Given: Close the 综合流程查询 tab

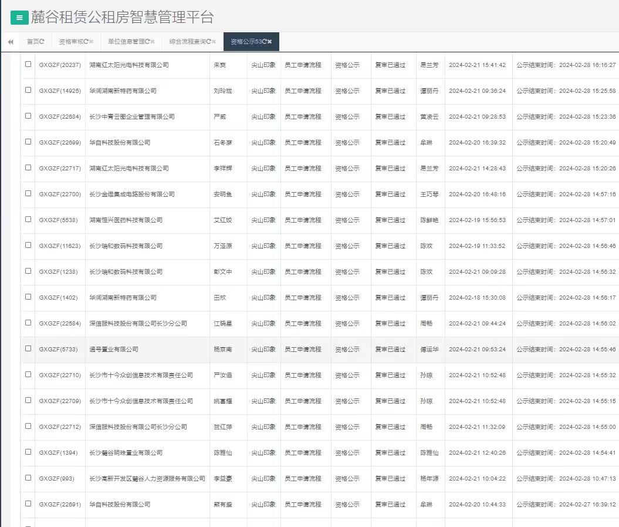Looking at the screenshot, I should pos(214,42).
